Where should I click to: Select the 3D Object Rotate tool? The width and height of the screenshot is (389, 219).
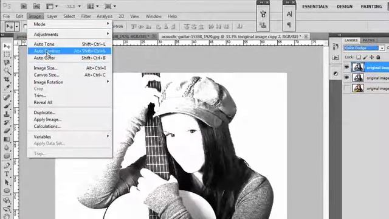point(7,200)
